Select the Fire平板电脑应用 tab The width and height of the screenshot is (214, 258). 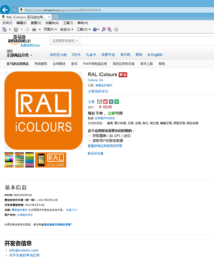[x=95, y=64]
